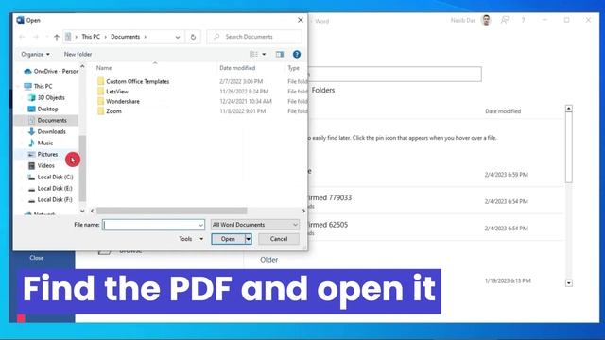Sort files by Type column header
This screenshot has height=340, width=605.
coord(293,68)
